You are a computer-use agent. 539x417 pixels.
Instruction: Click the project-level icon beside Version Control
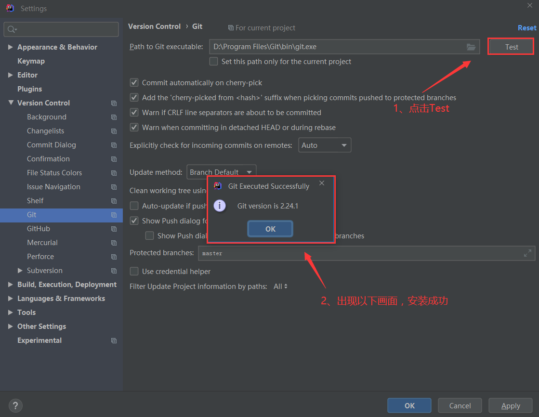click(x=114, y=103)
